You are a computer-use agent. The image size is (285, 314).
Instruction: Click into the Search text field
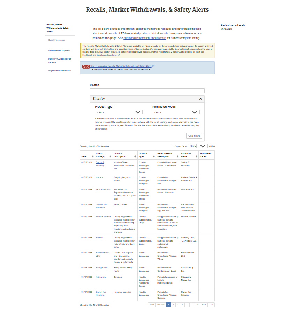point(147,91)
